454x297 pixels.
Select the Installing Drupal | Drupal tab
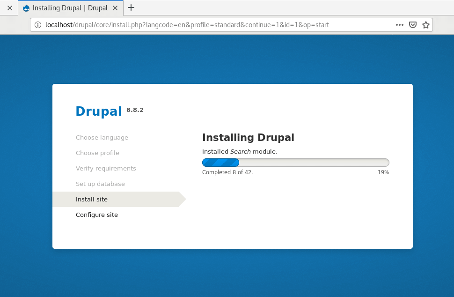(71, 8)
